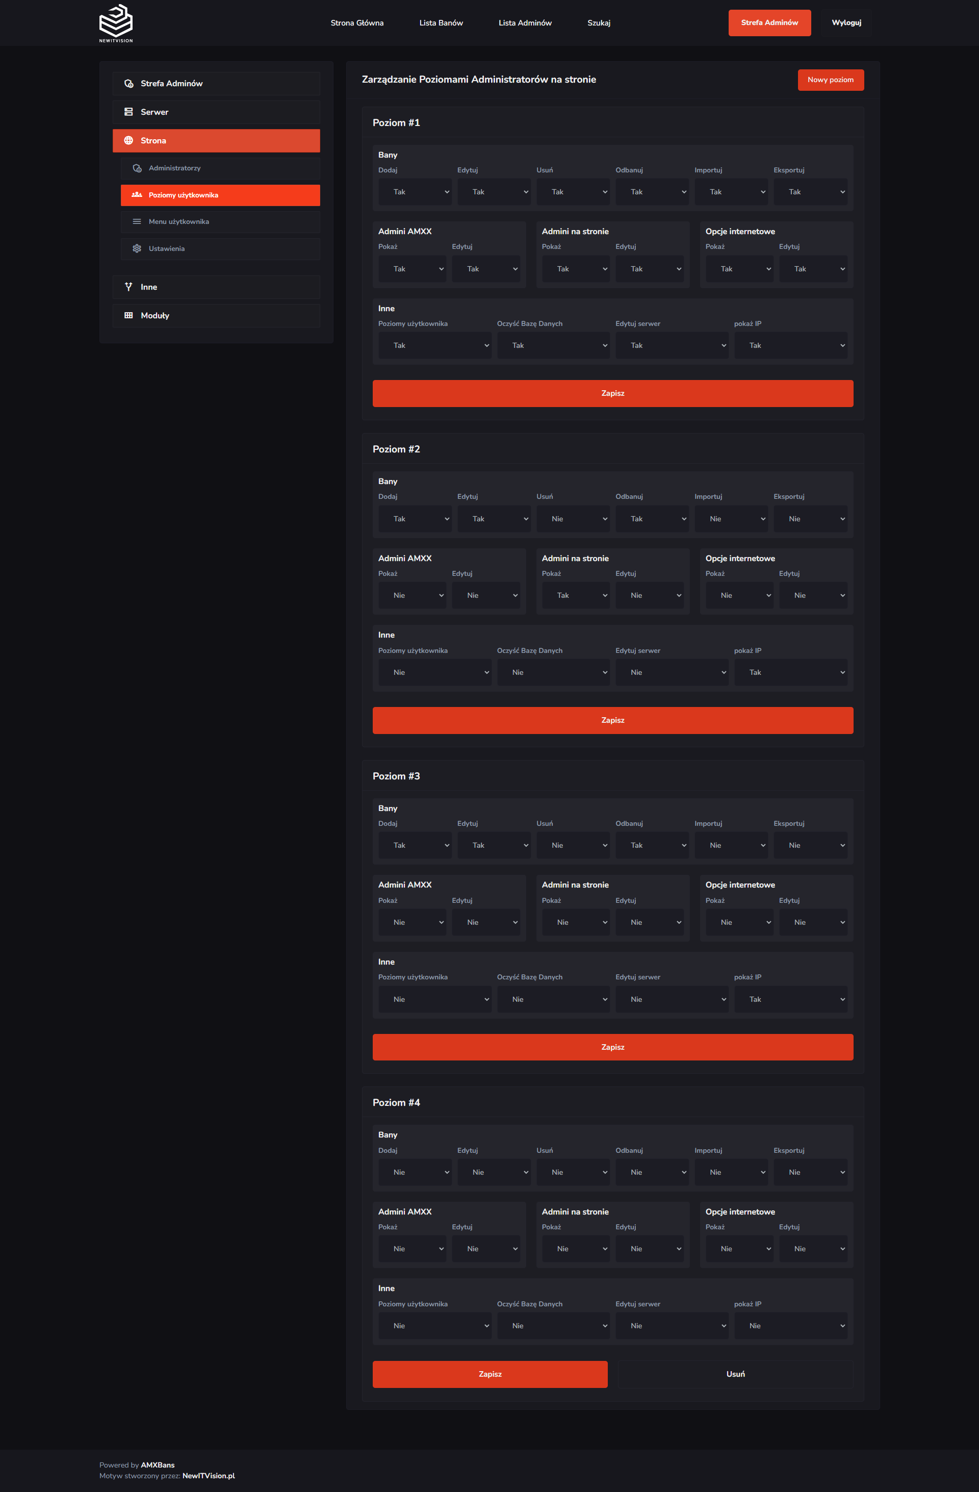Viewport: 979px width, 1492px height.
Task: Click the globe icon beside Strona
Action: tap(128, 140)
